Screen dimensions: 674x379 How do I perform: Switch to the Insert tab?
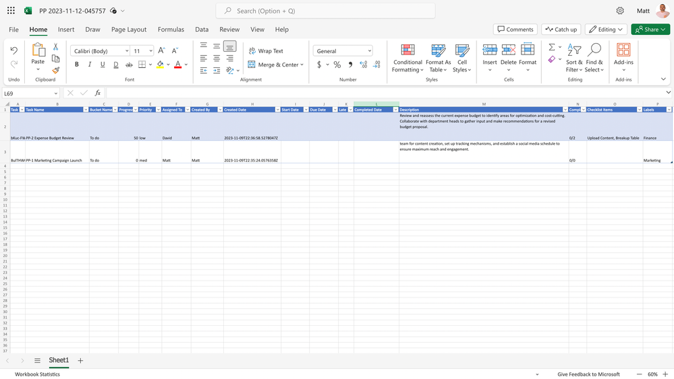click(x=66, y=30)
